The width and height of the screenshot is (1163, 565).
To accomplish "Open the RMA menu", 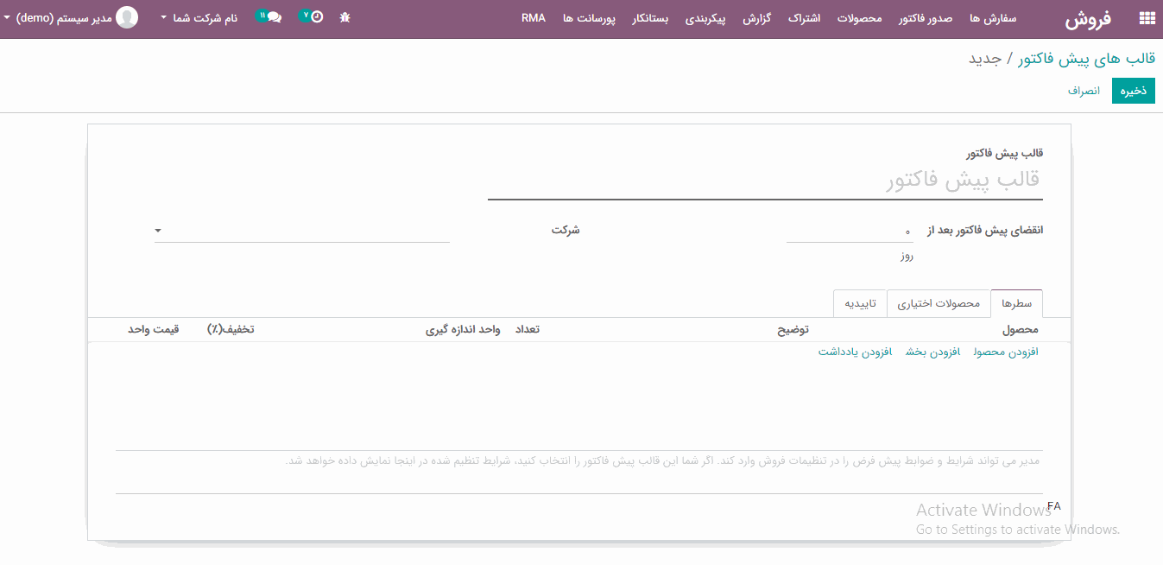I will coord(534,18).
